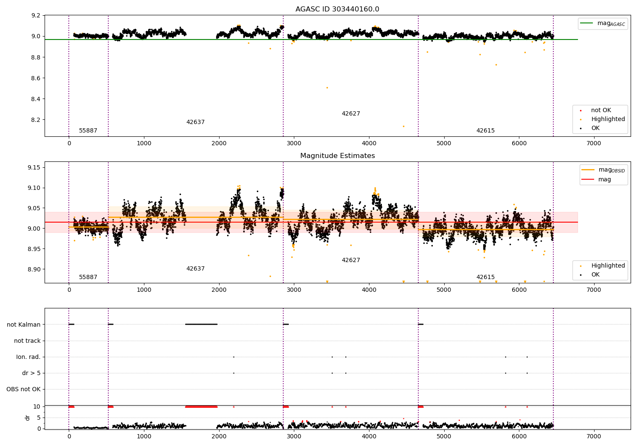Click the rotated 'dr' y-axis label
Viewport: 637px width, 446px height.
tap(28, 418)
